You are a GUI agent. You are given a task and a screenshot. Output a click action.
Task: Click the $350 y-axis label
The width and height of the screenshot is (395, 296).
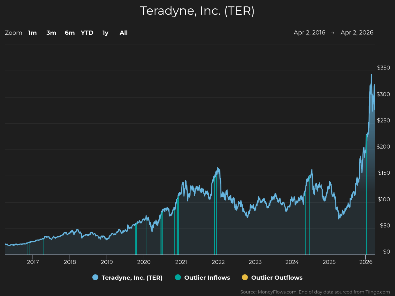(x=383, y=68)
